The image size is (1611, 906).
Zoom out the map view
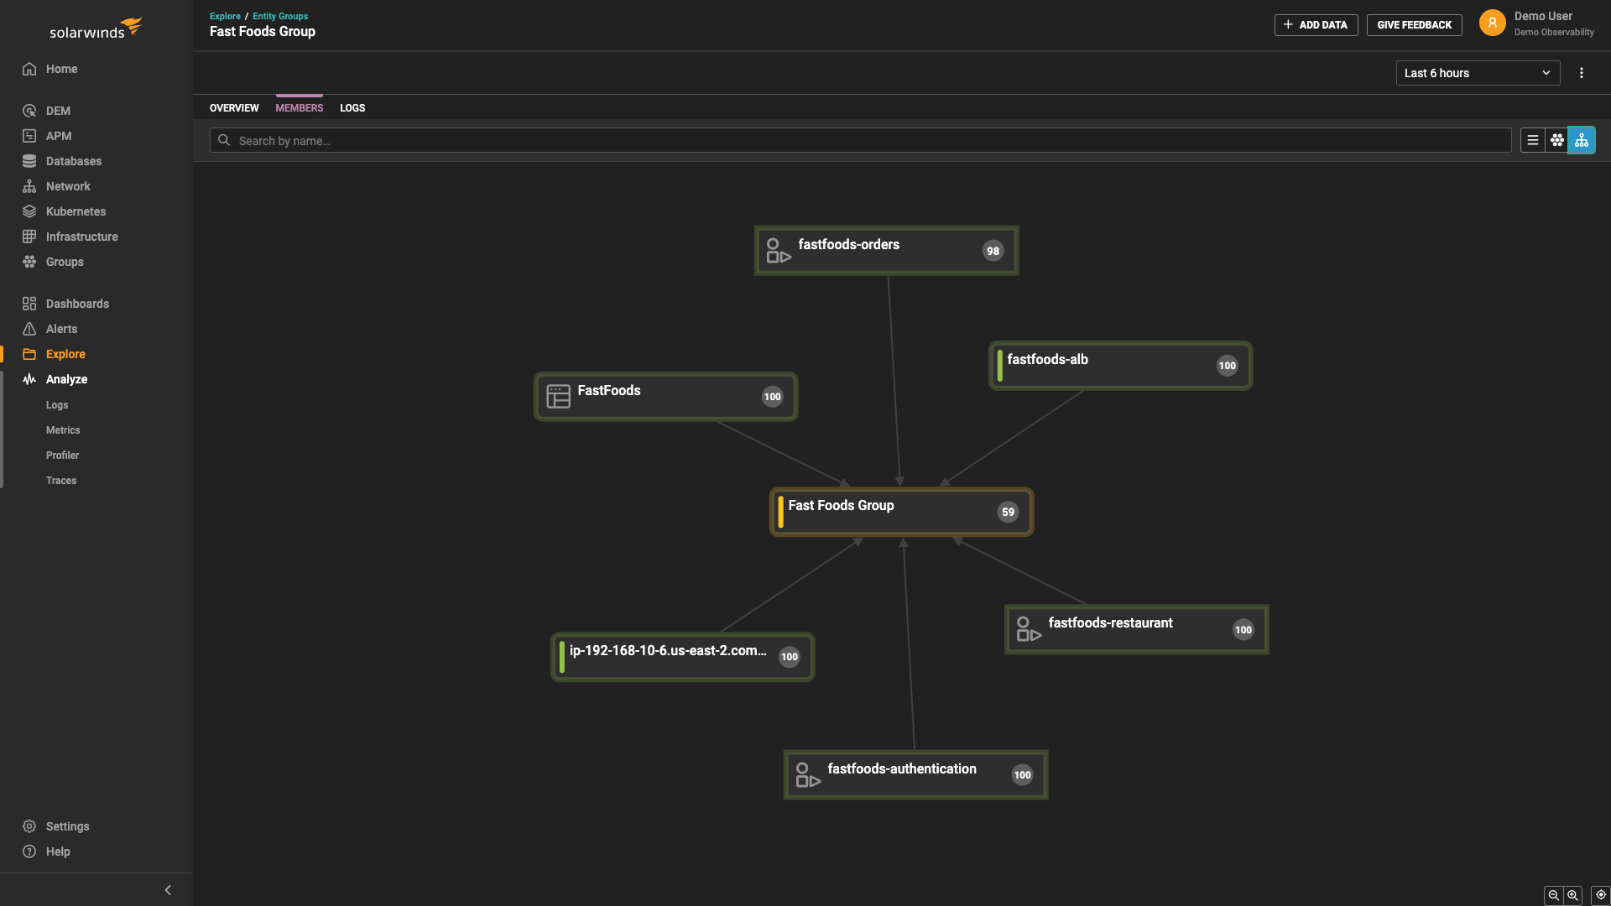click(x=1553, y=895)
